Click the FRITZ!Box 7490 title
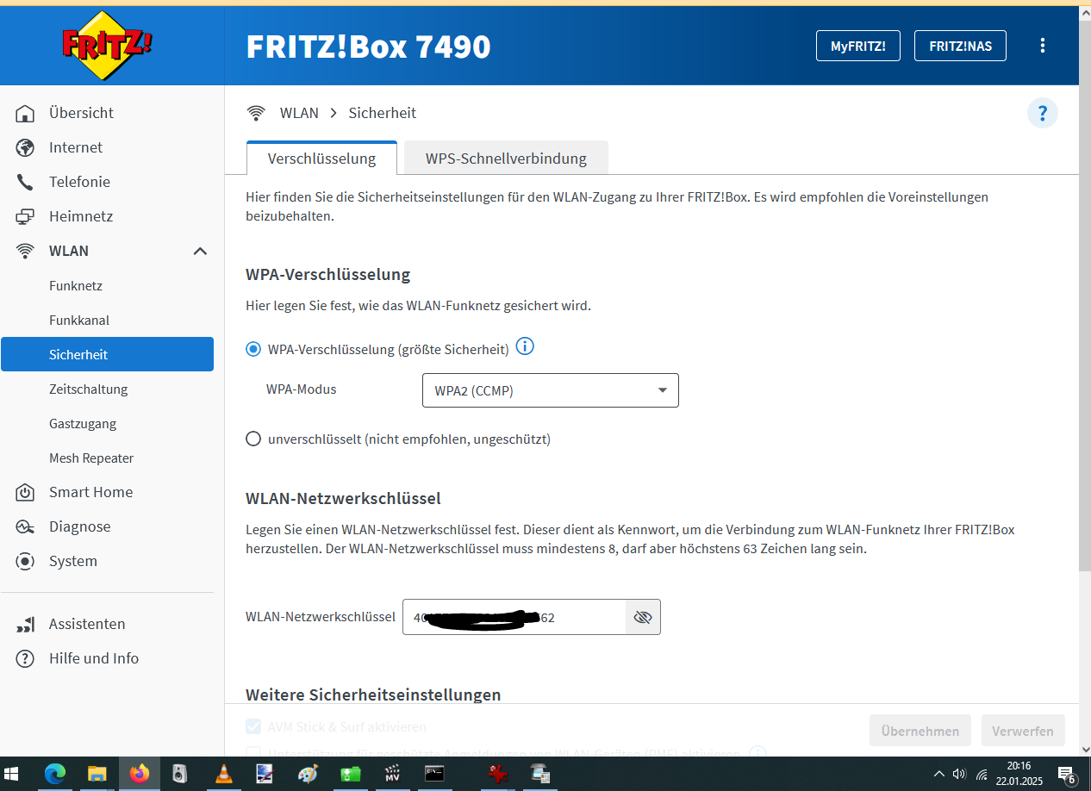Screen dimensions: 1091x791 (369, 47)
